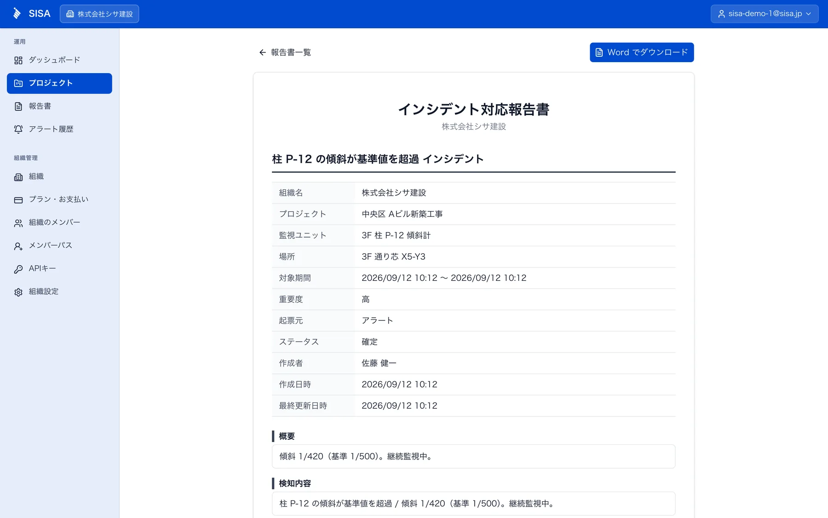Click the members people icon
The height and width of the screenshot is (518, 828).
click(18, 223)
